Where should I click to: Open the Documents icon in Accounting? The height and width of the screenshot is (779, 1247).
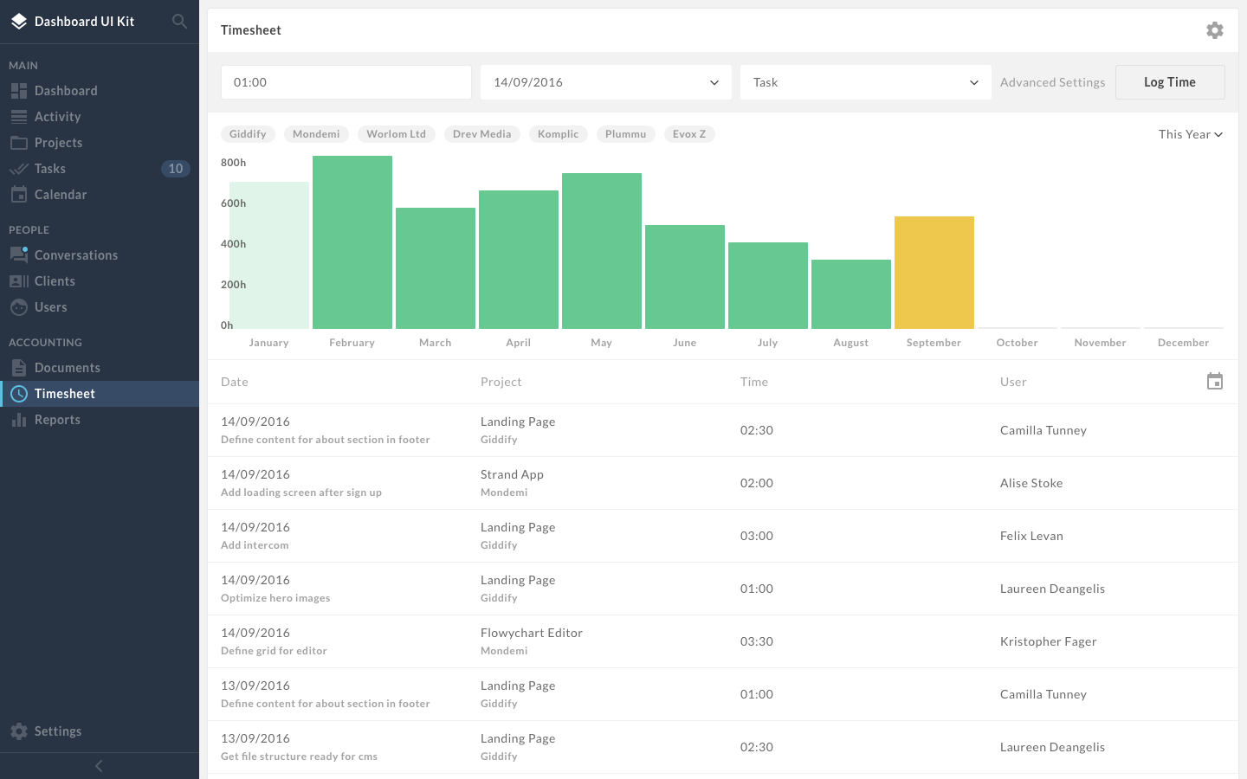19,368
